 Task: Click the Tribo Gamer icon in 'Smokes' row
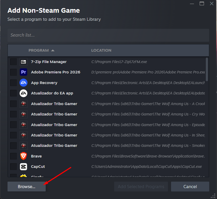(23, 146)
